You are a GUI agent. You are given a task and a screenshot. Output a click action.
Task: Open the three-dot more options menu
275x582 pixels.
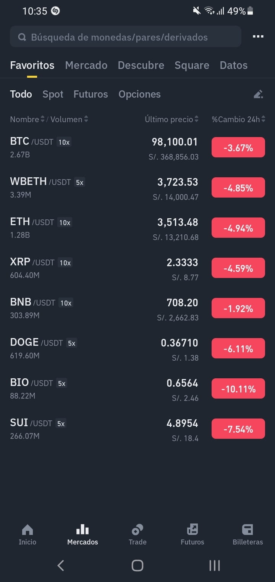[258, 37]
